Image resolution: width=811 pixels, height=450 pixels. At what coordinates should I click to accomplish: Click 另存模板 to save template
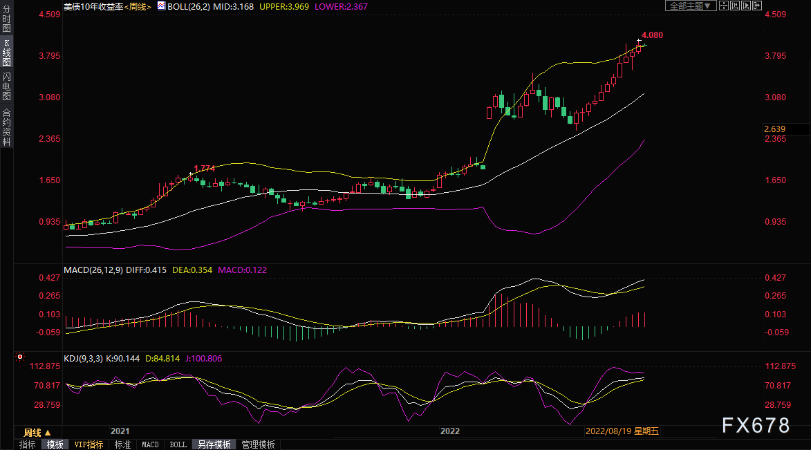pos(214,445)
